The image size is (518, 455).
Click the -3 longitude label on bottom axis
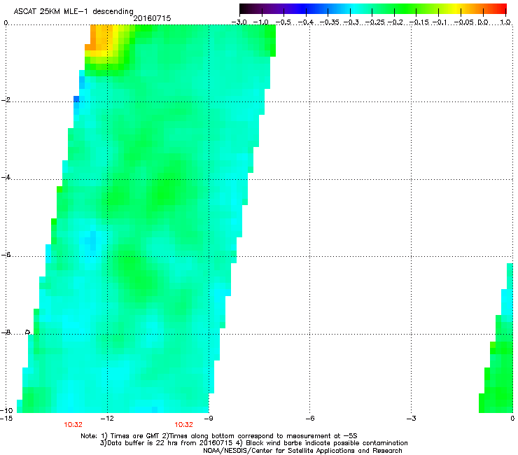click(412, 419)
